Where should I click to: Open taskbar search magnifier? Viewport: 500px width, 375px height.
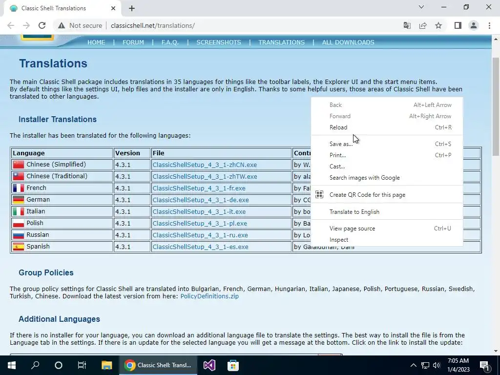35,365
